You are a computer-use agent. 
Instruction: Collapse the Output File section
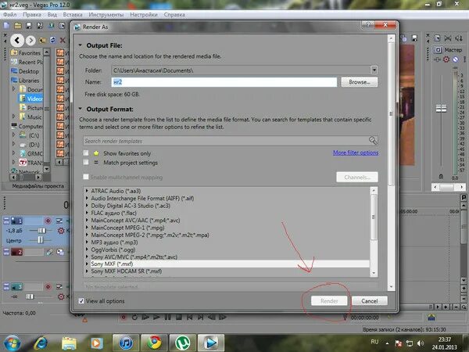tap(81, 45)
